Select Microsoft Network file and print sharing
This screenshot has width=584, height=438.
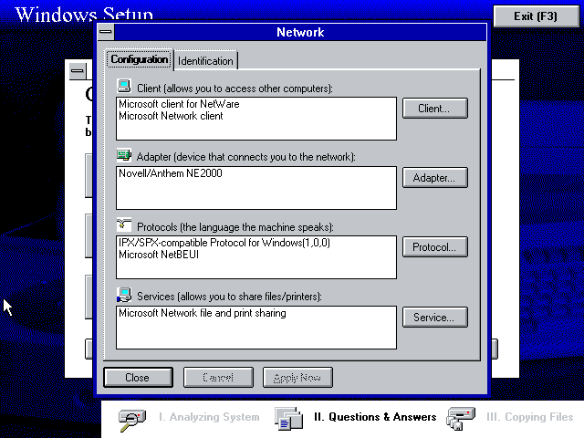click(x=255, y=313)
